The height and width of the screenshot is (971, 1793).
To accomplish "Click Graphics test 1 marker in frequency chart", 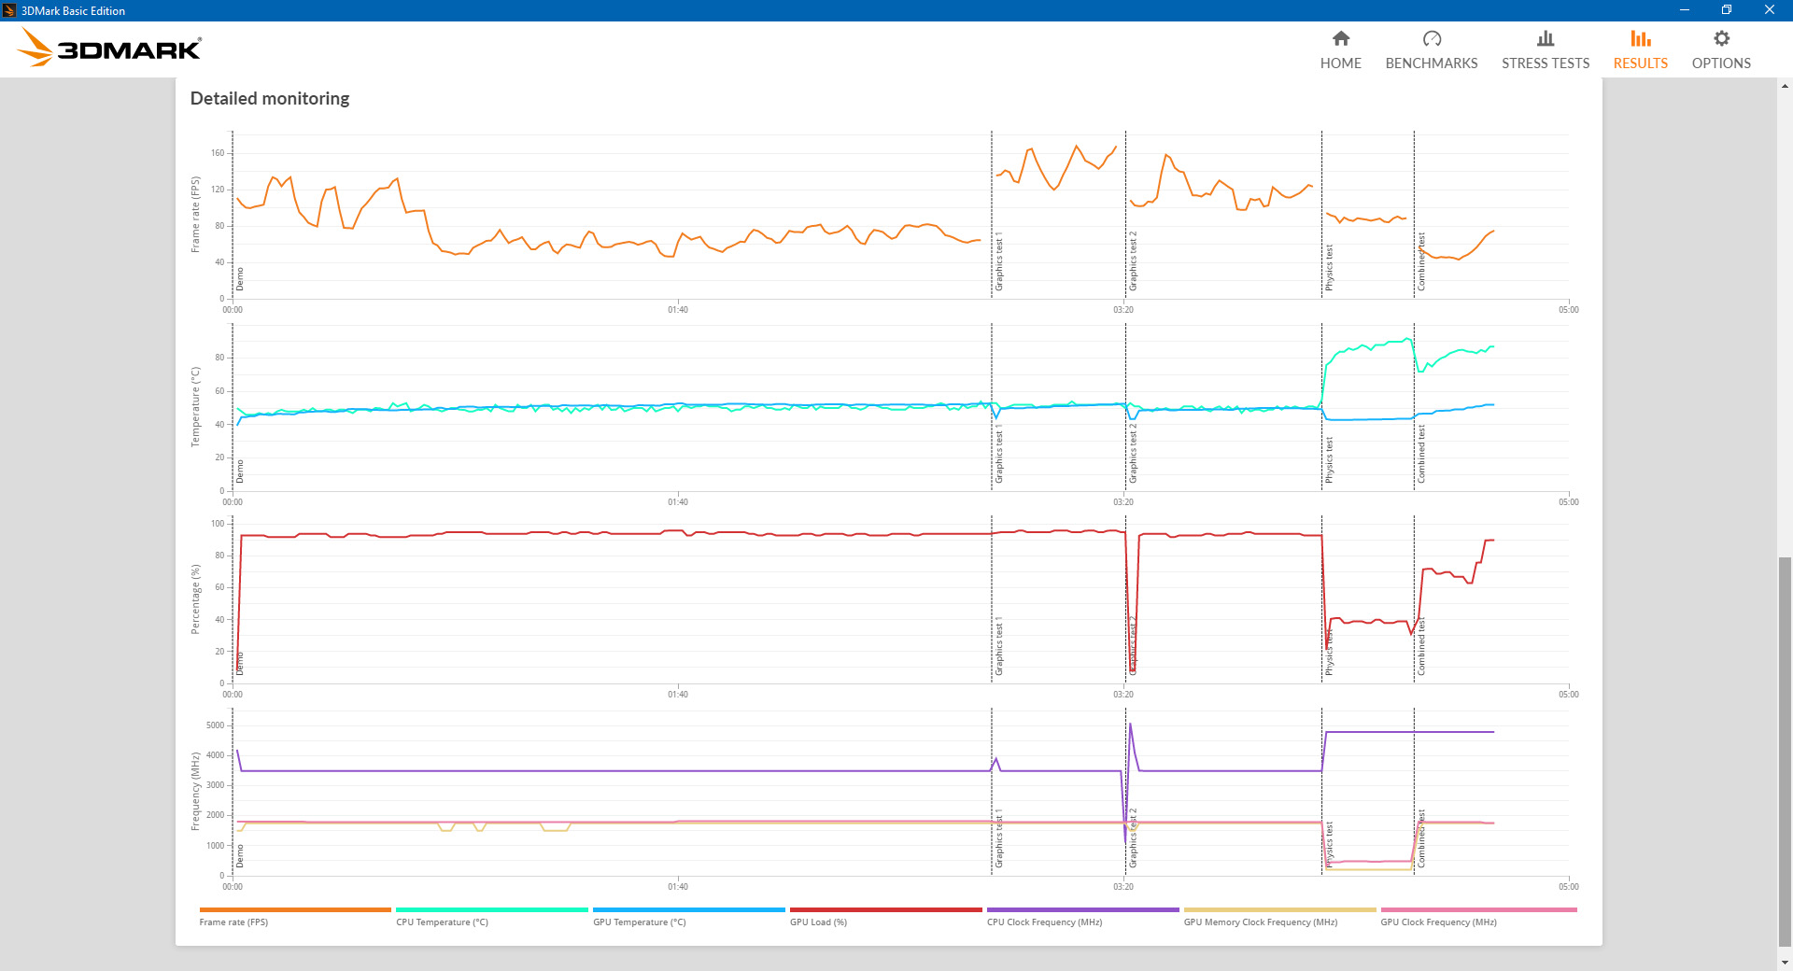I will [998, 838].
